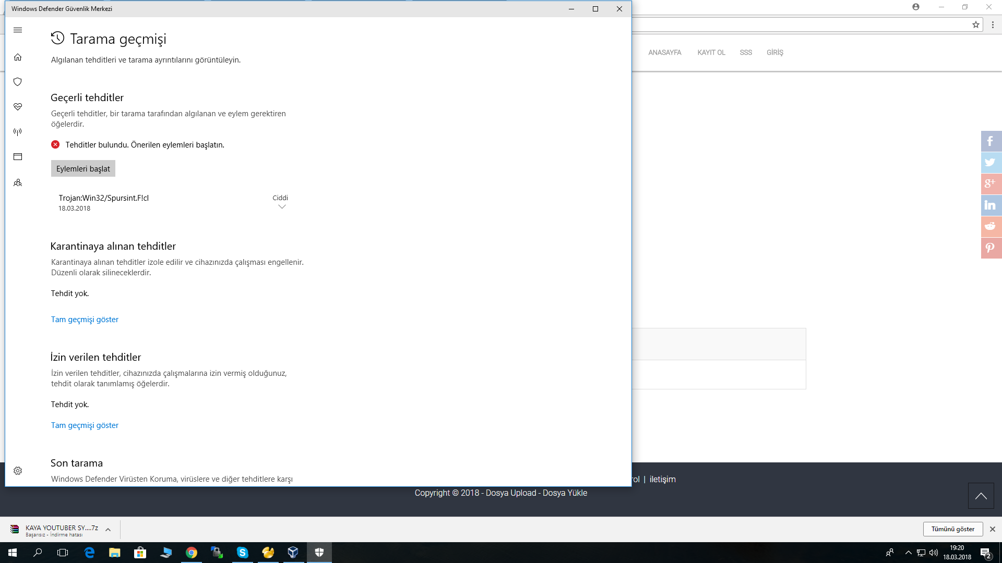Open the Chrome three-dot menu
Image resolution: width=1002 pixels, height=563 pixels.
[993, 25]
